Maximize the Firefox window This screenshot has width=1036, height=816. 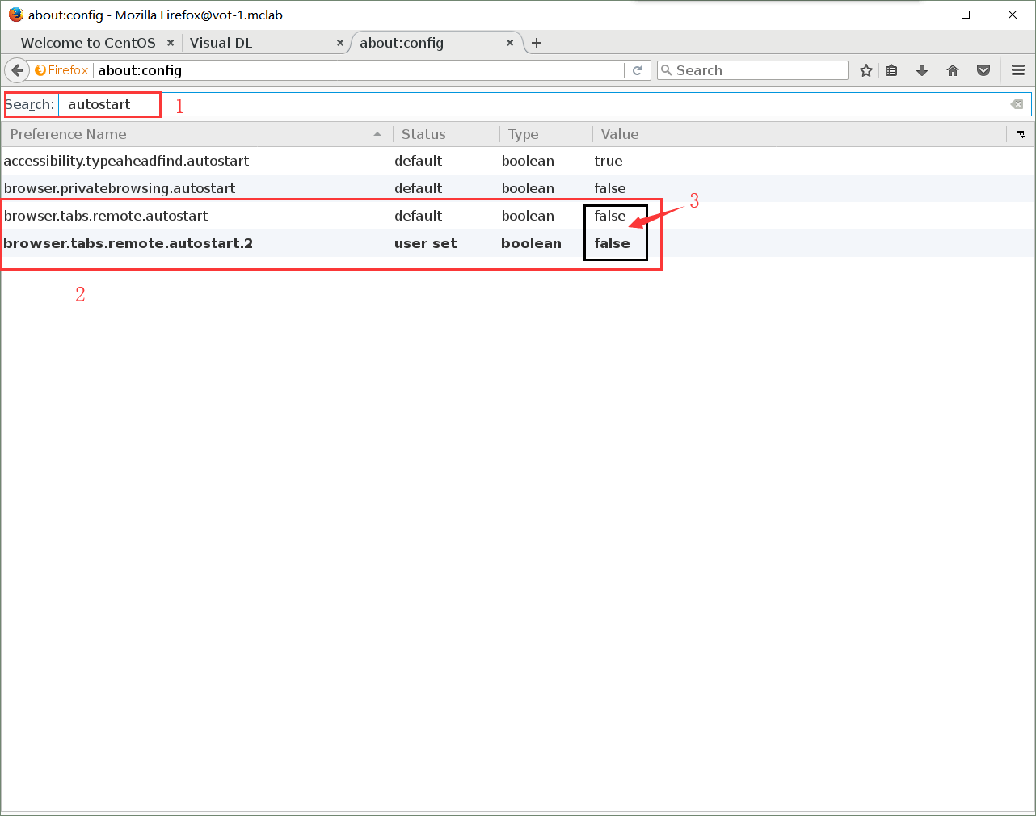tap(966, 15)
